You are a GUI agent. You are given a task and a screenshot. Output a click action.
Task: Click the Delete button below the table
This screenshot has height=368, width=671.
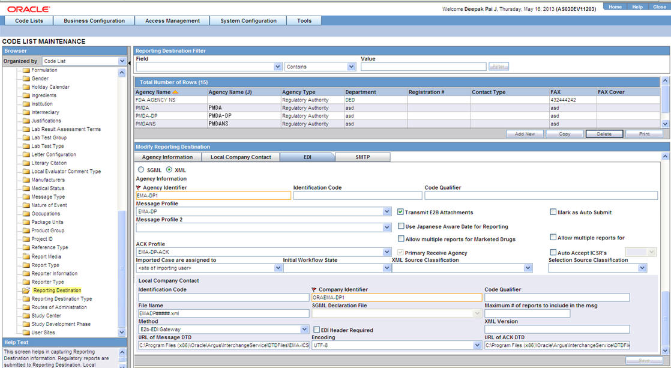(x=604, y=133)
